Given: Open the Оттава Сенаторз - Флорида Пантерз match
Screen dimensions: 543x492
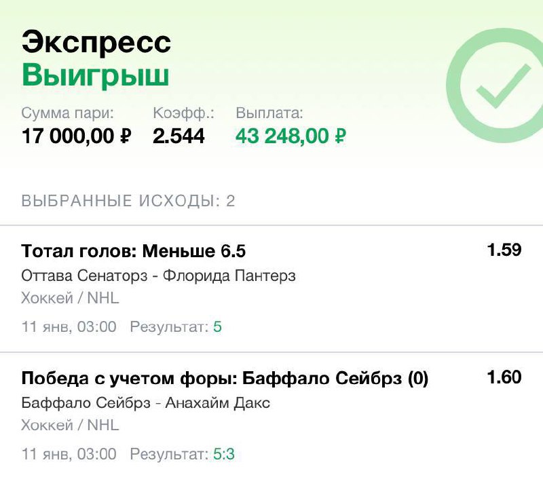Looking at the screenshot, I should [159, 276].
